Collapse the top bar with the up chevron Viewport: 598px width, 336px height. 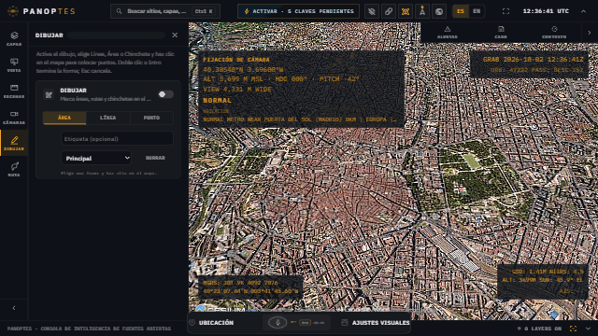583,11
